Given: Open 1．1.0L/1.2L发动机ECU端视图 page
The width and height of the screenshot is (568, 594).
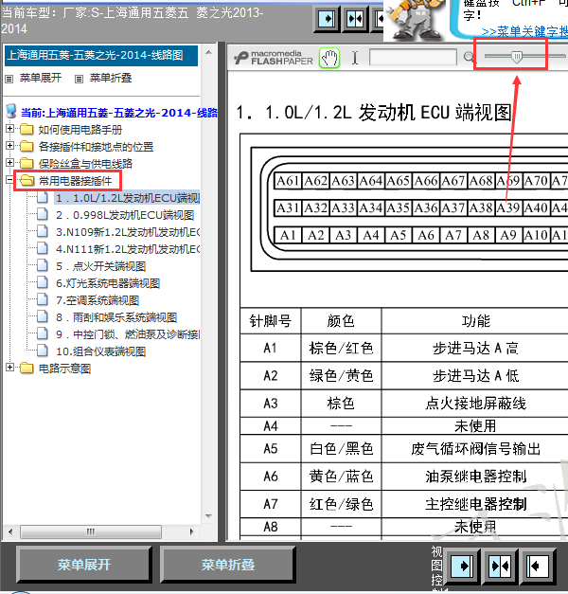Looking at the screenshot, I should pyautogui.click(x=128, y=198).
